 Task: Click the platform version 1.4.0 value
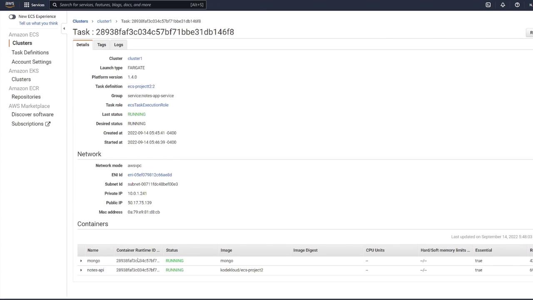click(x=132, y=77)
